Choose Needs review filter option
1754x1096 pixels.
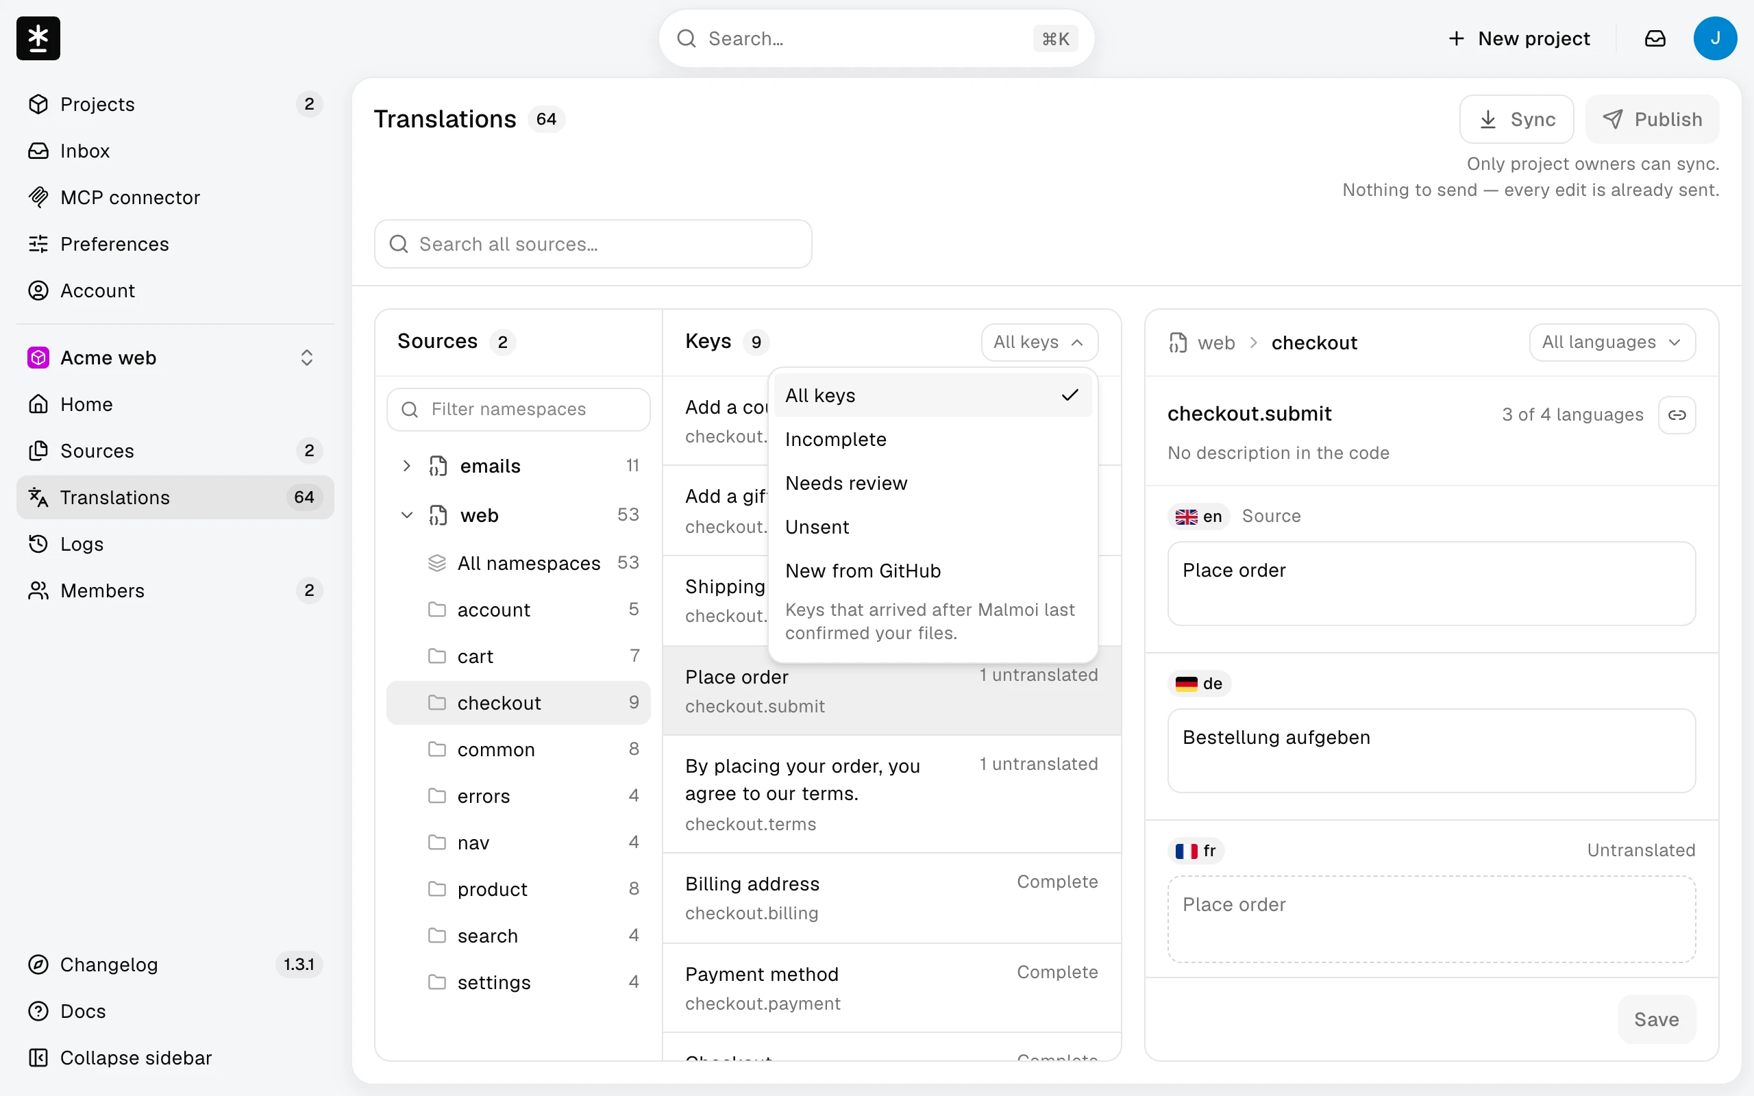(x=932, y=484)
